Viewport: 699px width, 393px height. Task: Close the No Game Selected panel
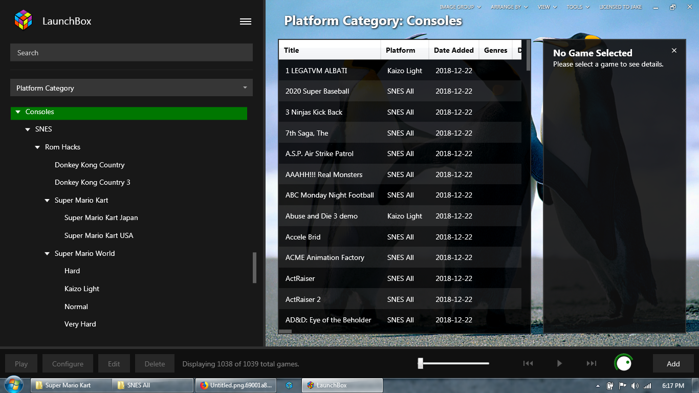coord(674,50)
